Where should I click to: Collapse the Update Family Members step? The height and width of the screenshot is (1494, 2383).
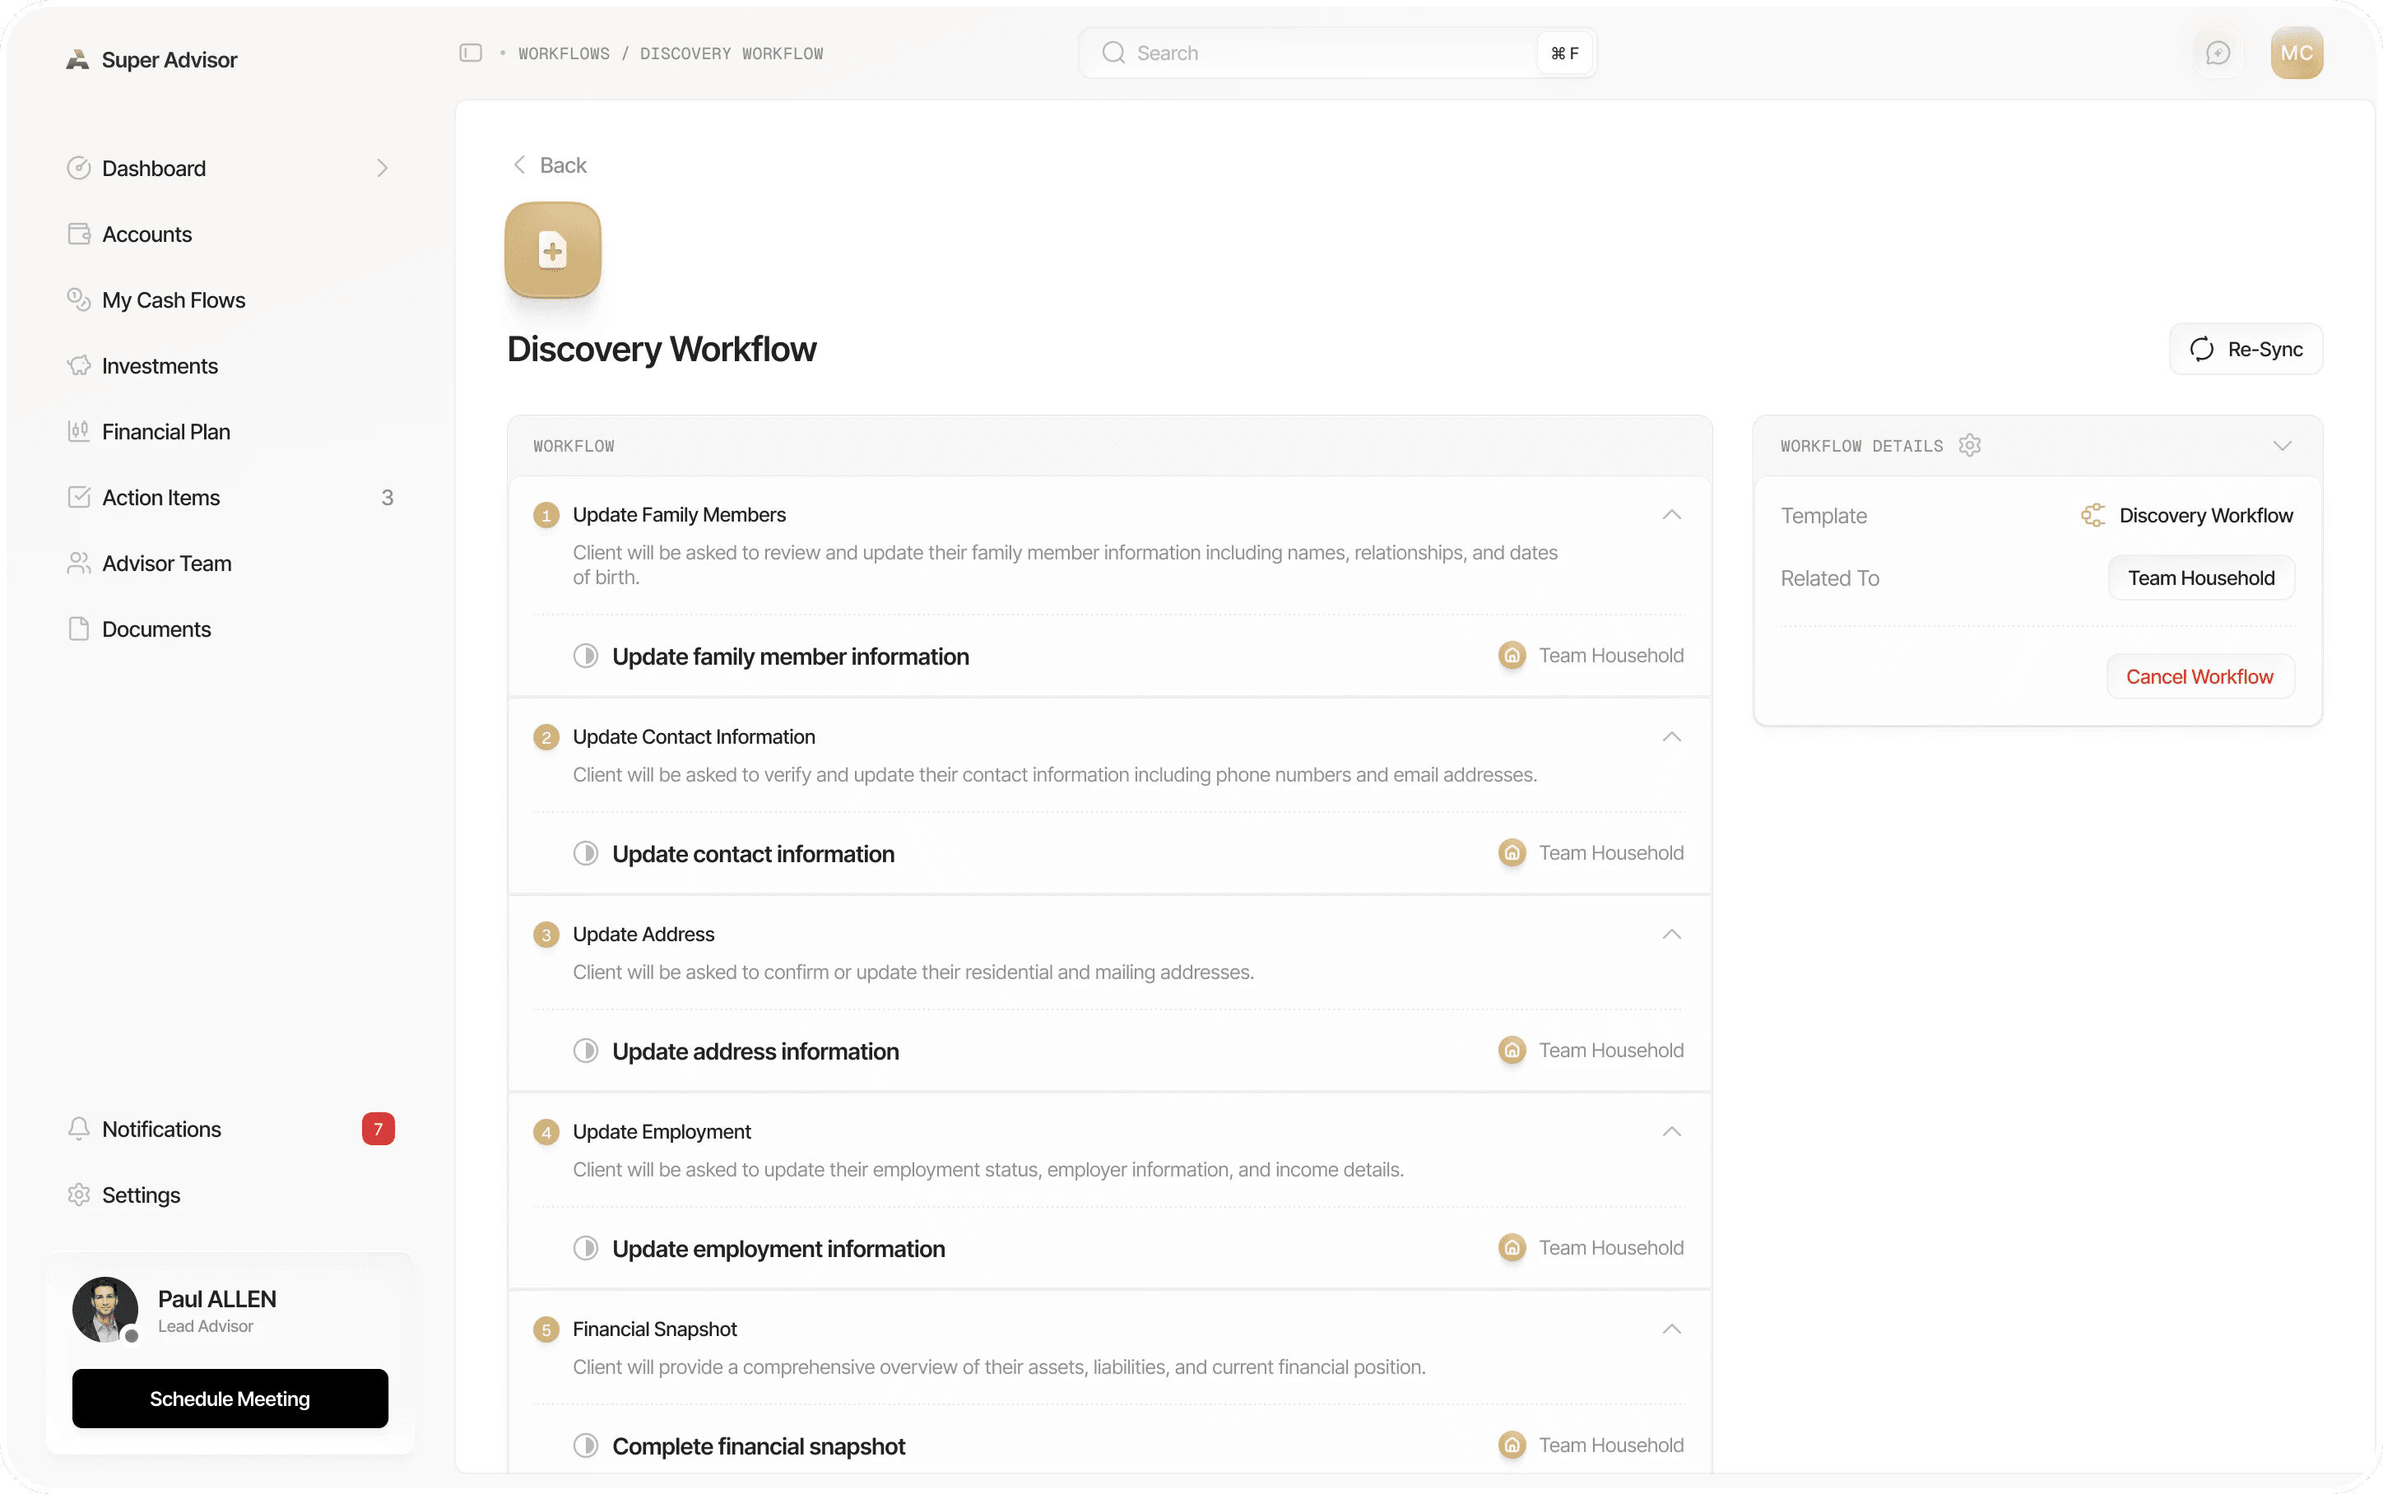(x=1672, y=515)
